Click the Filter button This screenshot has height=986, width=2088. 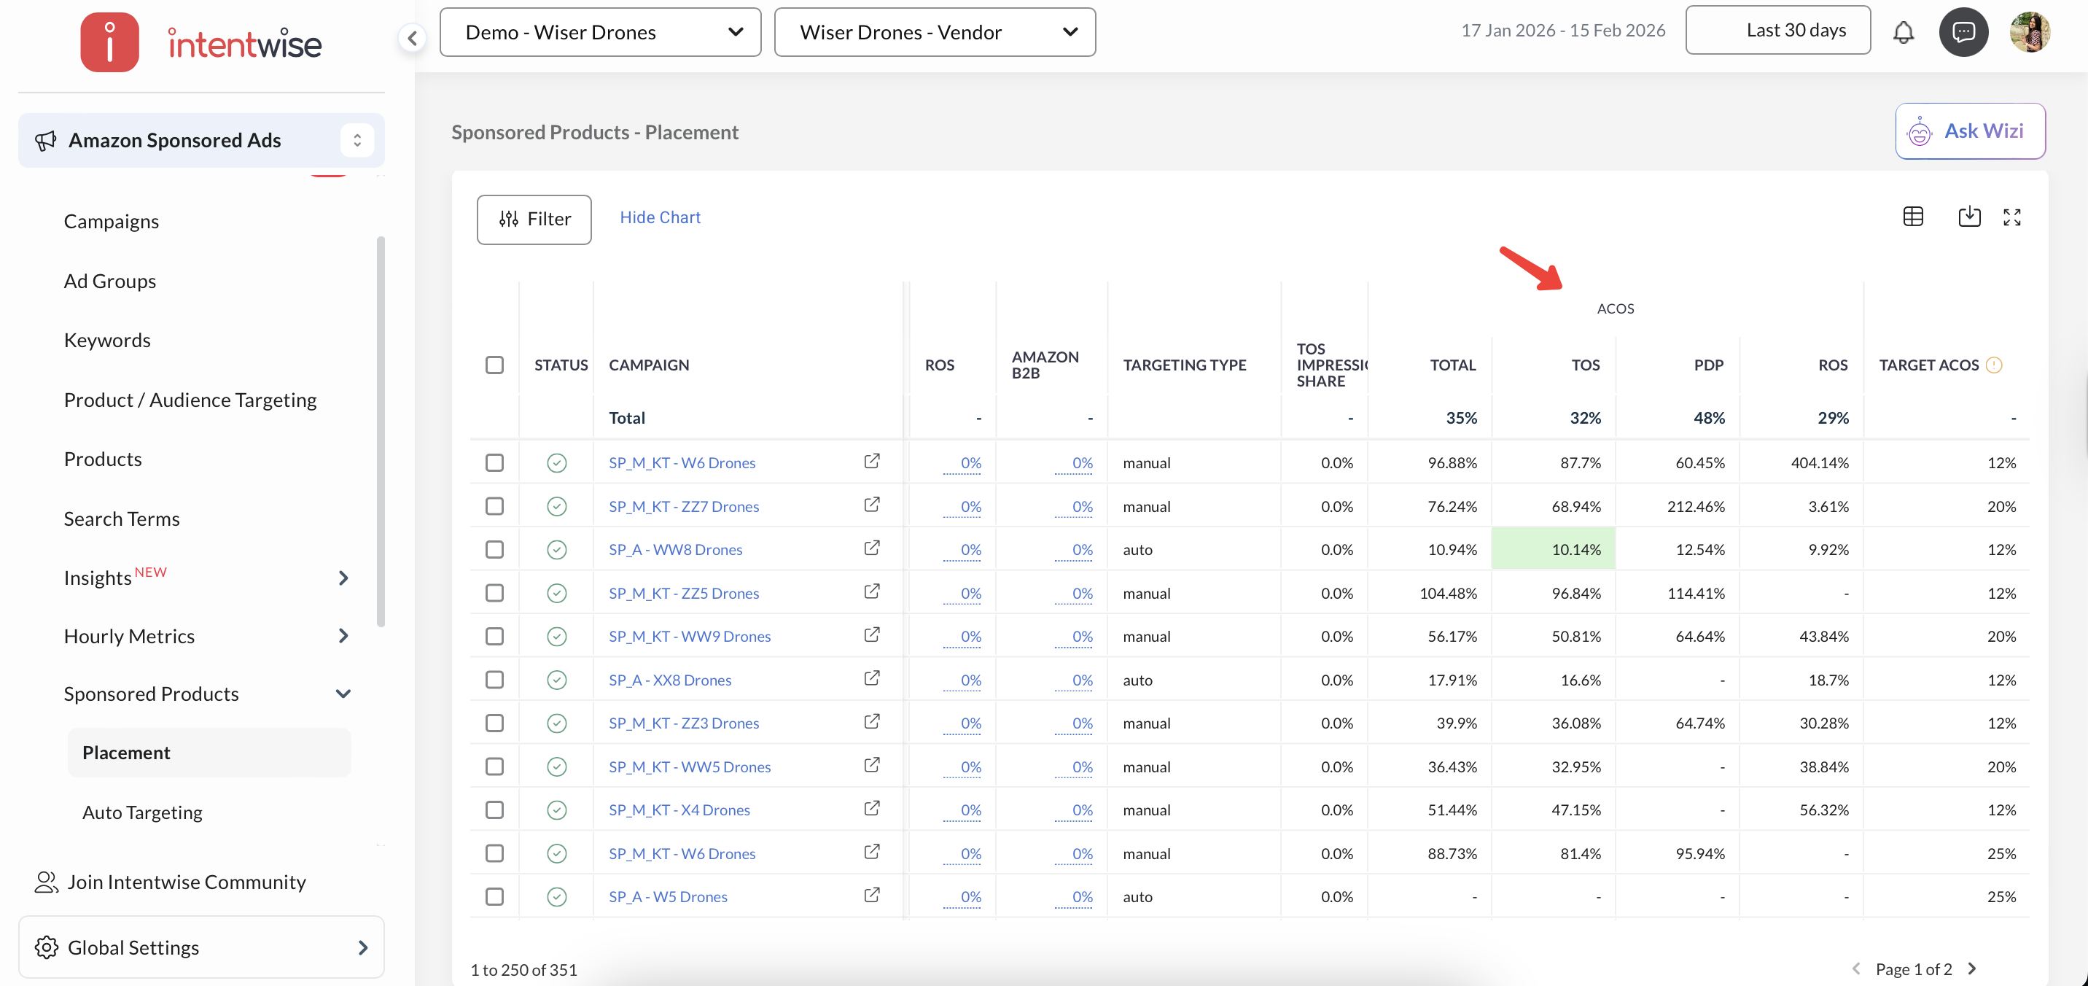534,219
